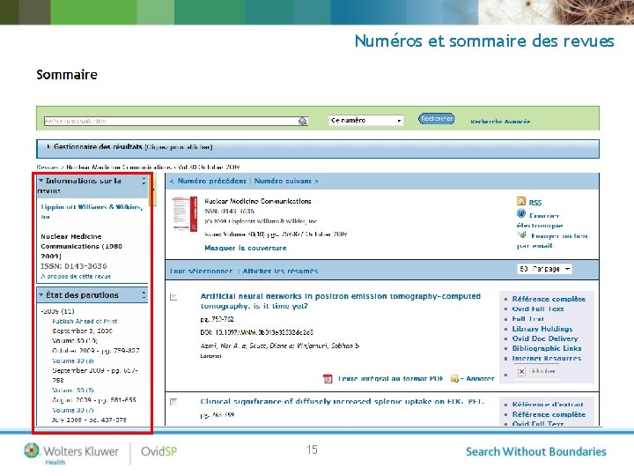
Task: Open 'Ovid Full Text' of first article
Action: 538,309
